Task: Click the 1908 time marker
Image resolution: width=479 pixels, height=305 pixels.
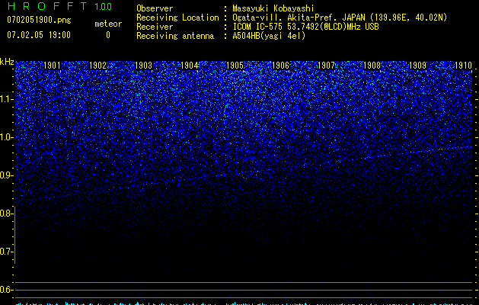Action: [x=372, y=66]
